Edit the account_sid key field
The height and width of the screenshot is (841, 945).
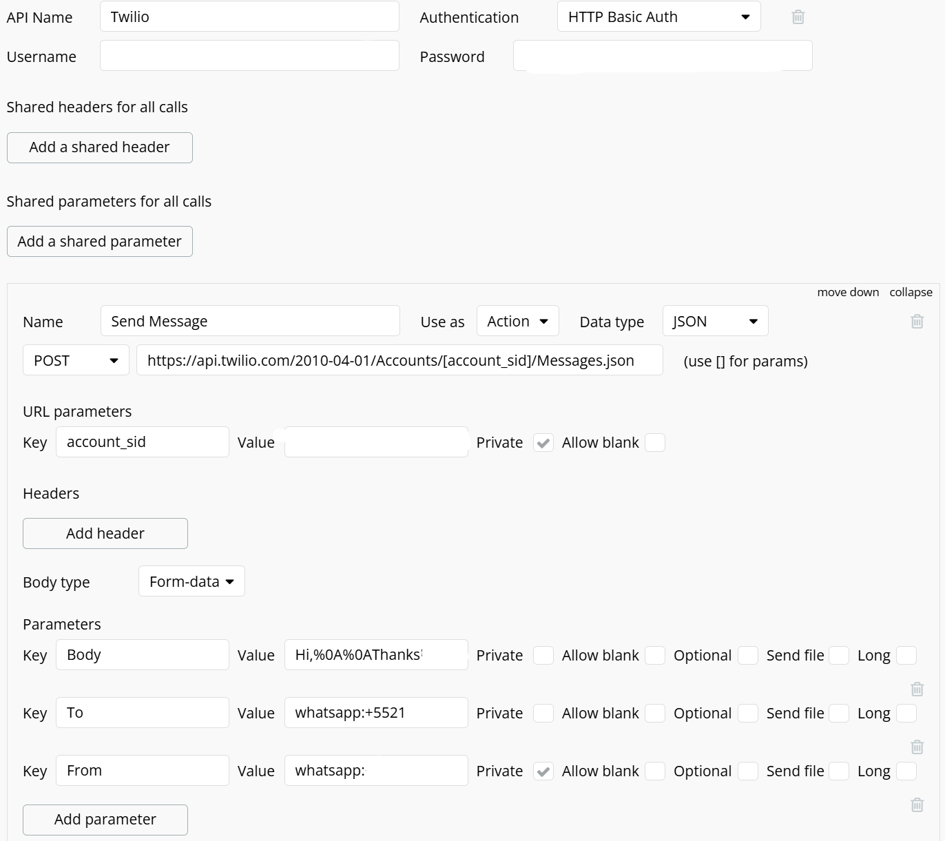tap(143, 442)
